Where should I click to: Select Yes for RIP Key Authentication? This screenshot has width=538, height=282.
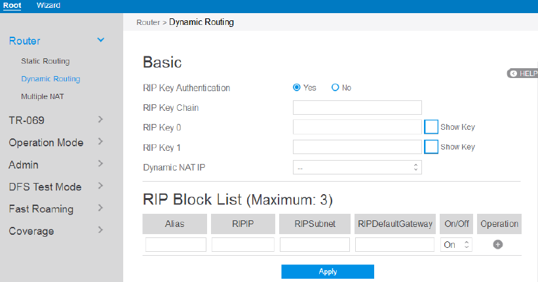coord(297,87)
